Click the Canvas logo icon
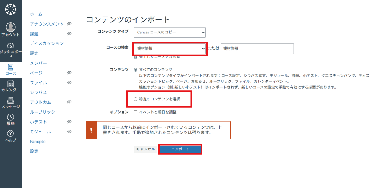This screenshot has height=188, width=372. pos(11,10)
